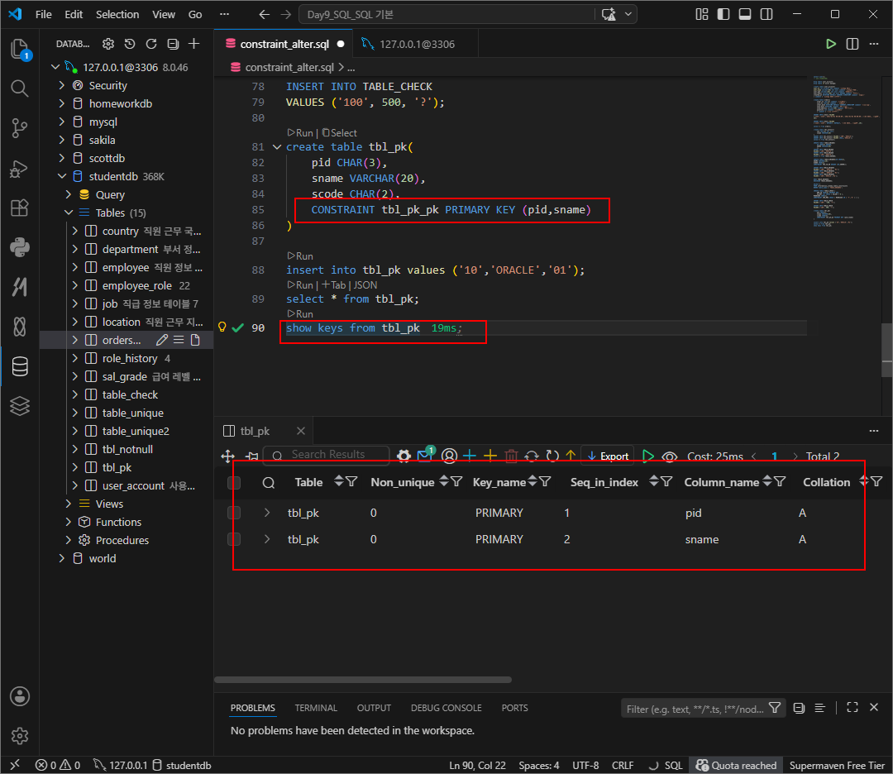The width and height of the screenshot is (893, 774).
Task: Collapse the 127.0.0.1@3306 connection node
Action: (x=55, y=67)
